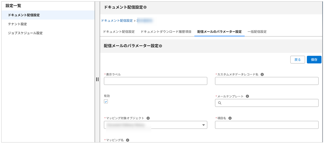Select the ドキュメント配信設定 tab
The width and height of the screenshot is (324, 144).
(119, 32)
